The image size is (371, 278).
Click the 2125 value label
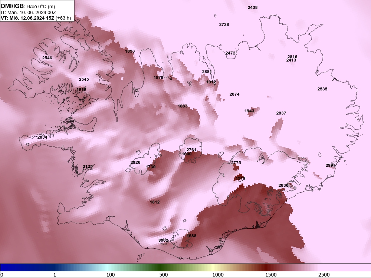click(x=88, y=167)
